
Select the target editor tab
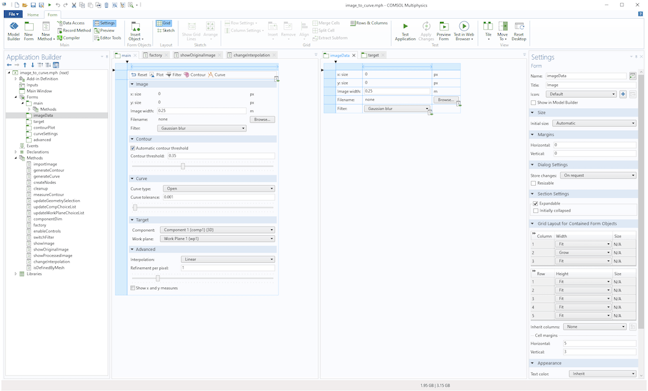(x=375, y=56)
